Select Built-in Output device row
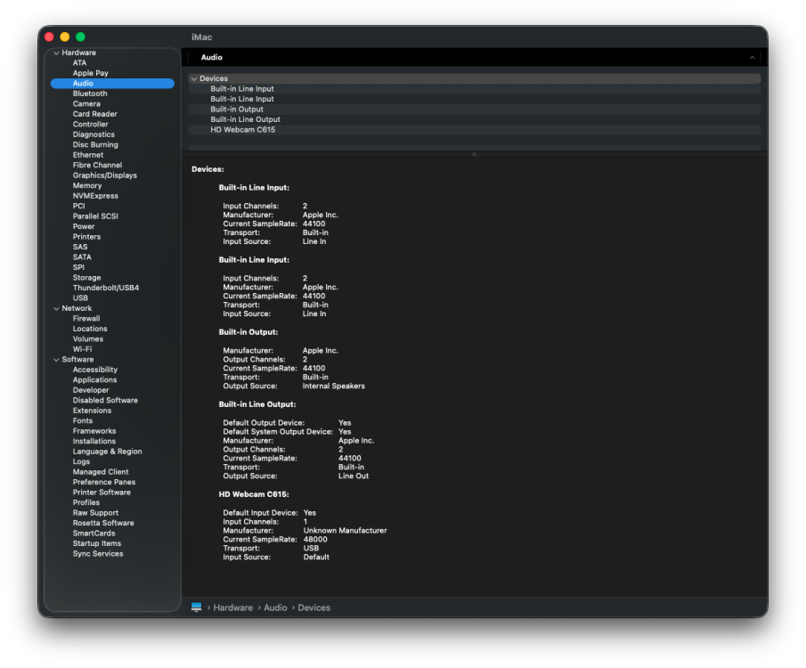Screen dimensions: 806x668 click(x=475, y=110)
